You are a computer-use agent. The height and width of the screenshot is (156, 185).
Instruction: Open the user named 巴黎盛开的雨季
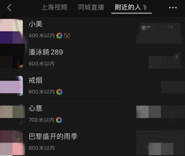pos(53,136)
